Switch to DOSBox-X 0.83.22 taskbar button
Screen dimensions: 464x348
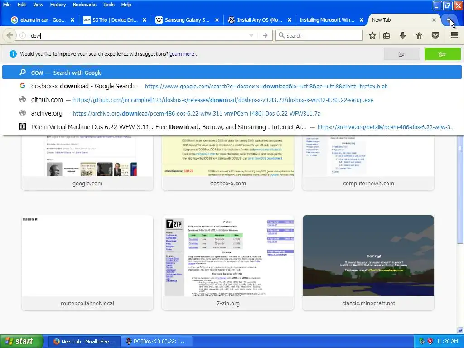(156, 342)
